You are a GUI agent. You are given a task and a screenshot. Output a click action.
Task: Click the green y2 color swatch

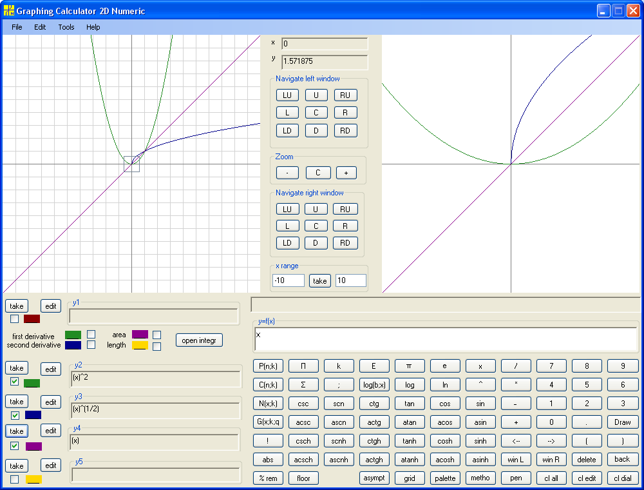32,383
